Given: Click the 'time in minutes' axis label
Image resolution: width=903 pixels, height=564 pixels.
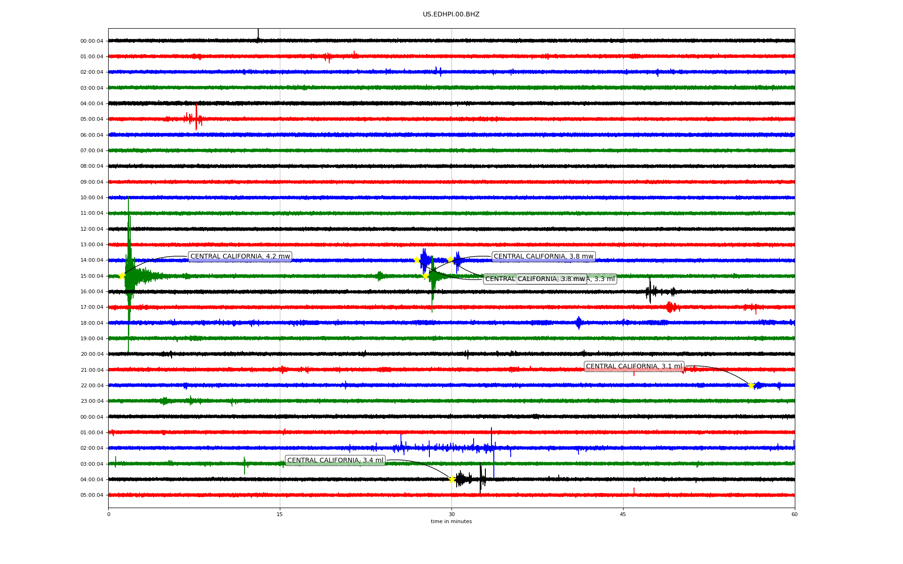Looking at the screenshot, I should click(451, 522).
